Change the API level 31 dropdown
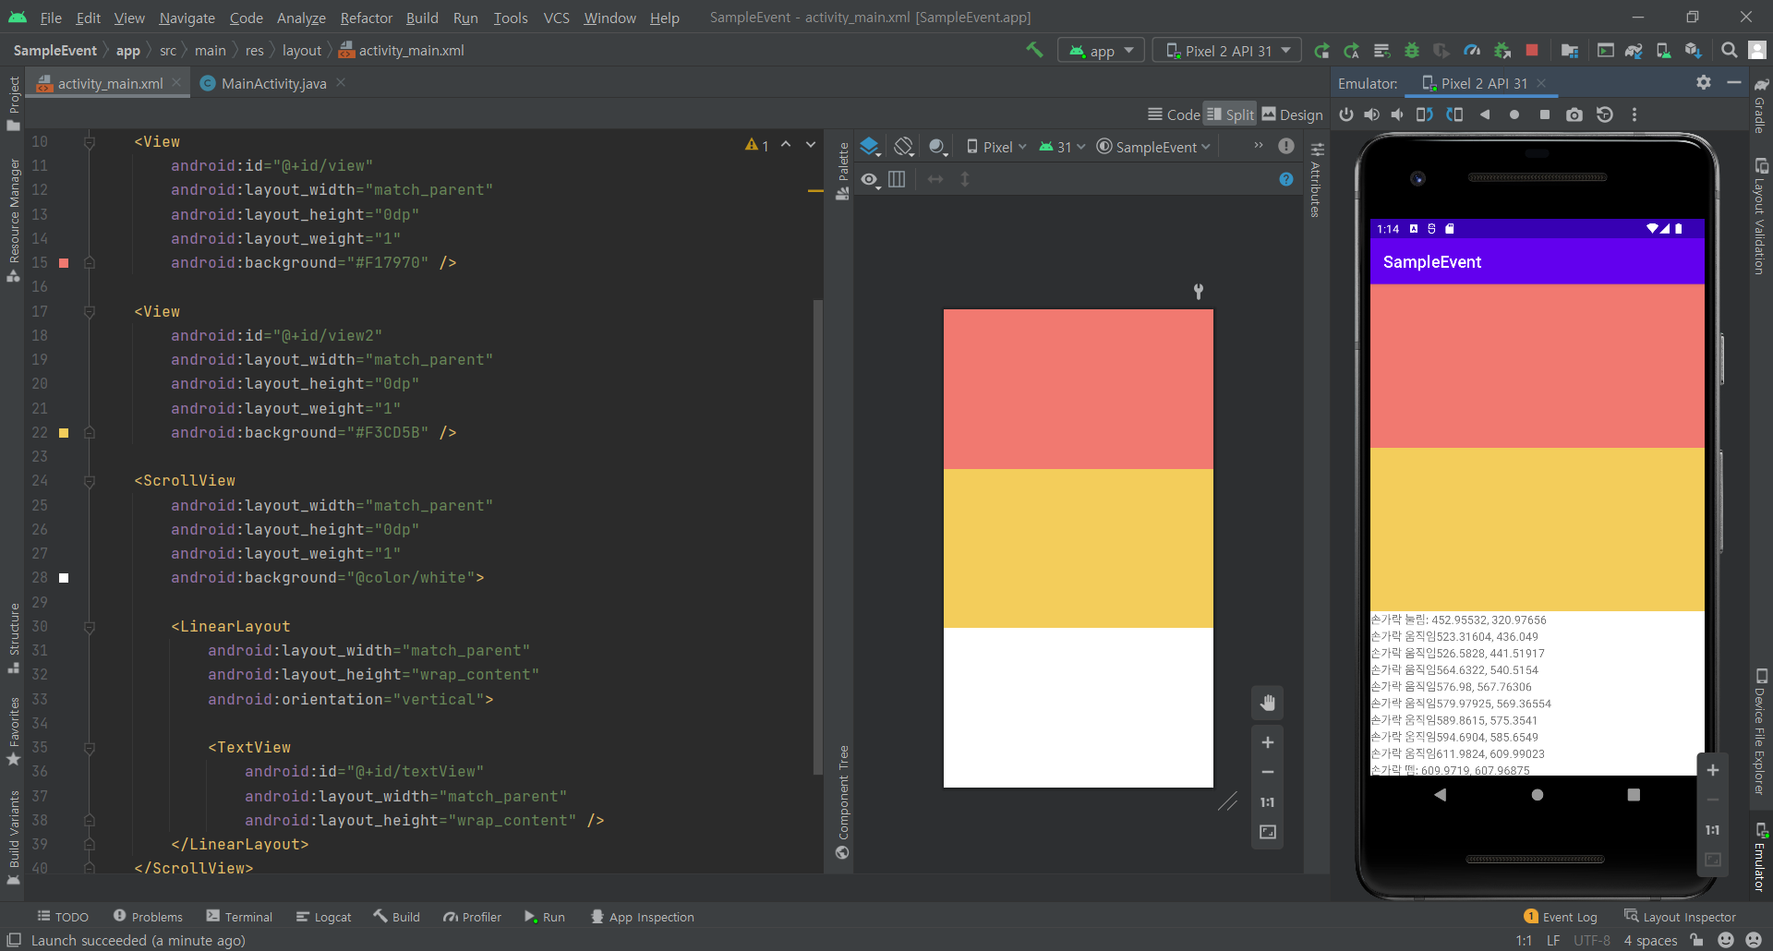Image resolution: width=1773 pixels, height=951 pixels. (1063, 147)
